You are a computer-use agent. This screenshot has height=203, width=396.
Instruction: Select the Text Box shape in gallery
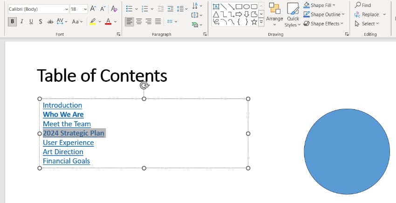pos(216,6)
